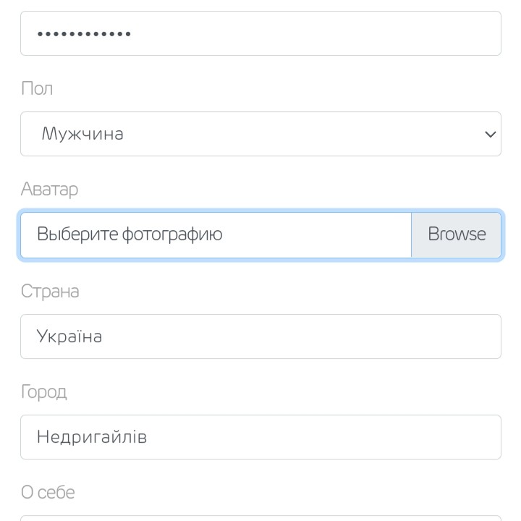Open file picker with Browse

tap(457, 234)
